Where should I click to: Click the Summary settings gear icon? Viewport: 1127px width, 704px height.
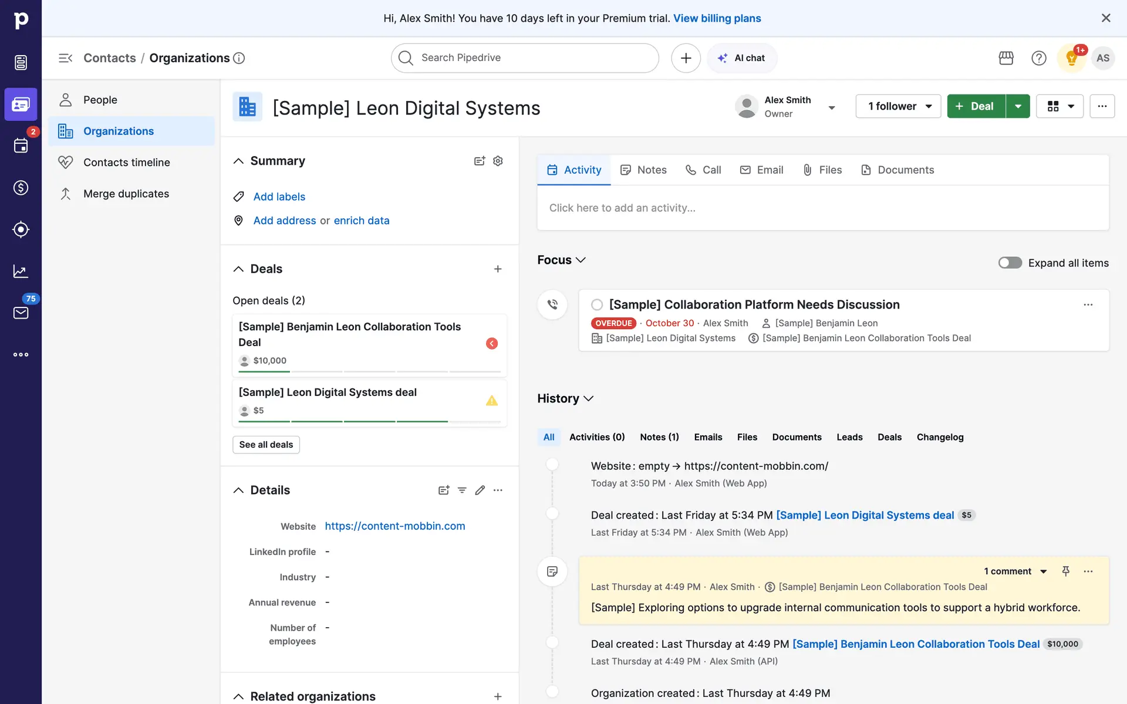[498, 161]
